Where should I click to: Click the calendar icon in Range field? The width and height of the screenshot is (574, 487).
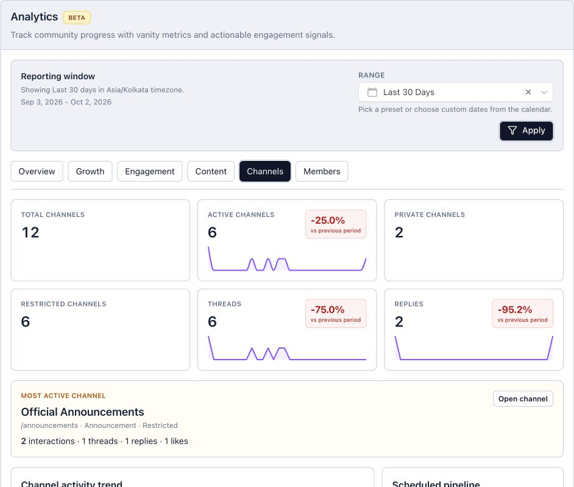(372, 92)
